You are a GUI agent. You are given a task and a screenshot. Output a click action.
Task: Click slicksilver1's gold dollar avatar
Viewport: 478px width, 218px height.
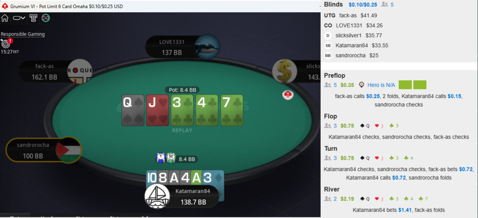[285, 72]
